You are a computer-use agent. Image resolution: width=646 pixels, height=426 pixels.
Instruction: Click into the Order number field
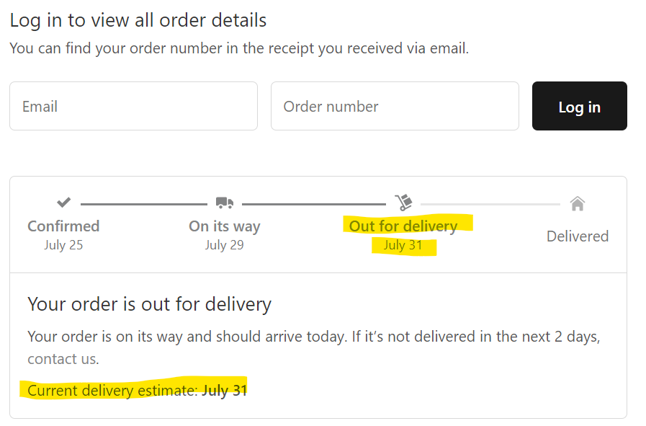(395, 106)
